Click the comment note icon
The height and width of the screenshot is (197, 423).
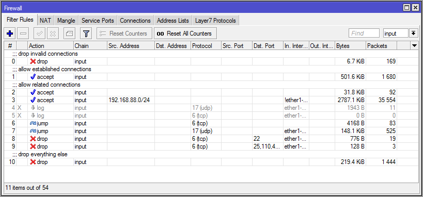point(69,34)
